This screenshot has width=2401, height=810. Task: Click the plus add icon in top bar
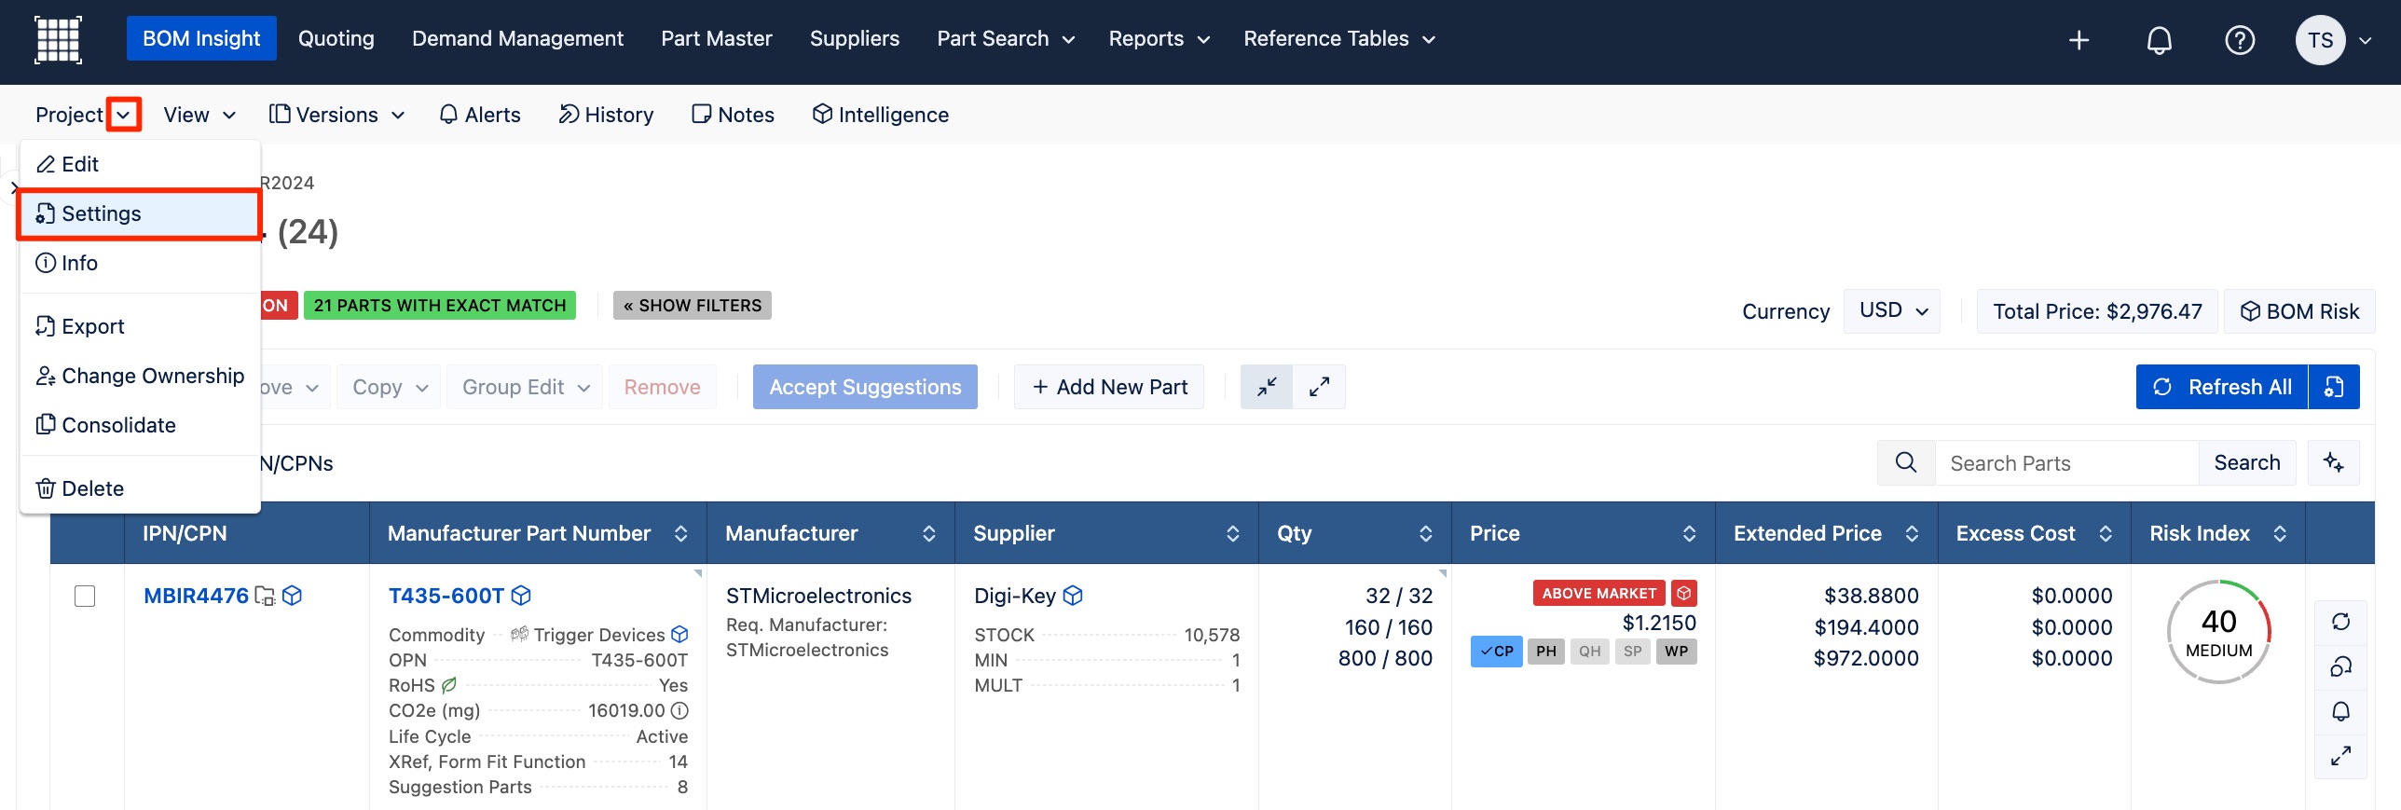[x=2079, y=40]
